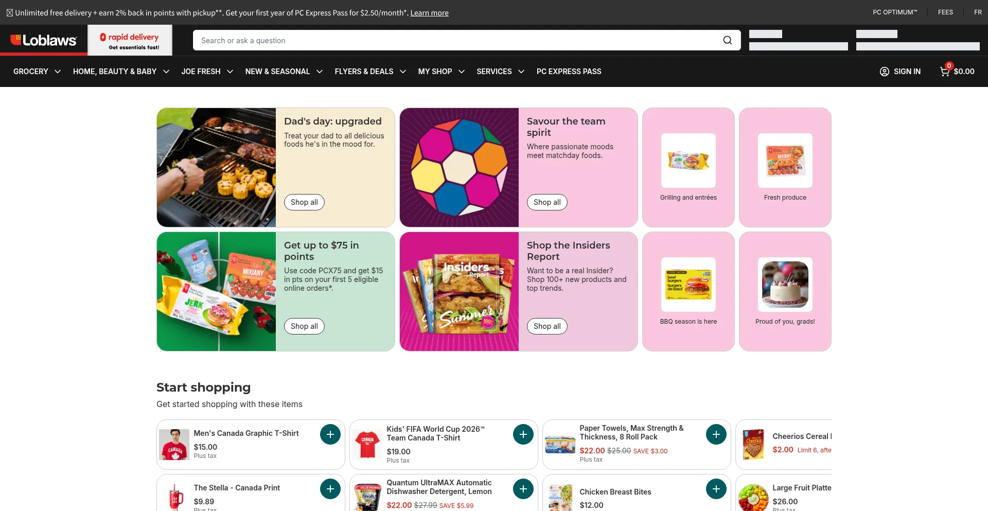This screenshot has height=511, width=988.
Task: Expand the Joe Fresh menu chevron
Action: point(230,72)
